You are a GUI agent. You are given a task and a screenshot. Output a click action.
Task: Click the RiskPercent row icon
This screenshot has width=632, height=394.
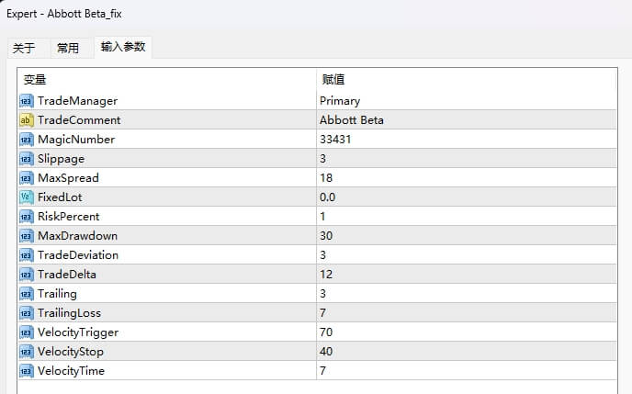click(26, 217)
